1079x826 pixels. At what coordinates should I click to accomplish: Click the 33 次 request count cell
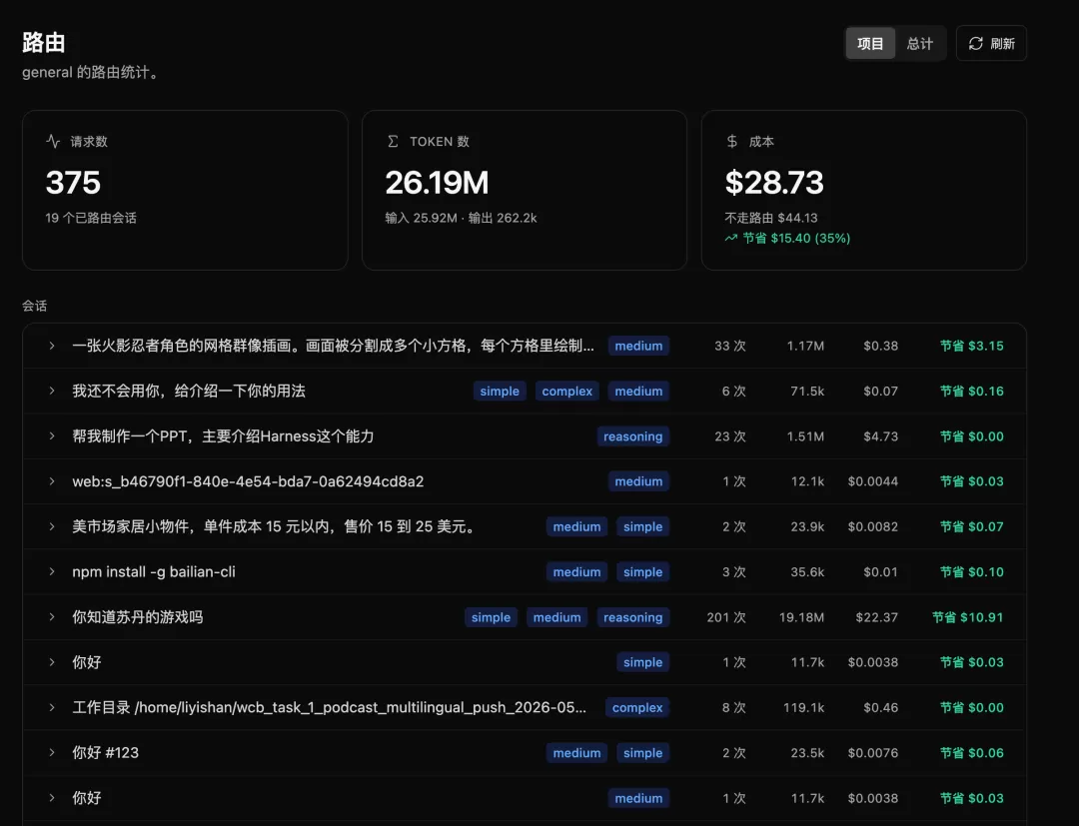(730, 346)
